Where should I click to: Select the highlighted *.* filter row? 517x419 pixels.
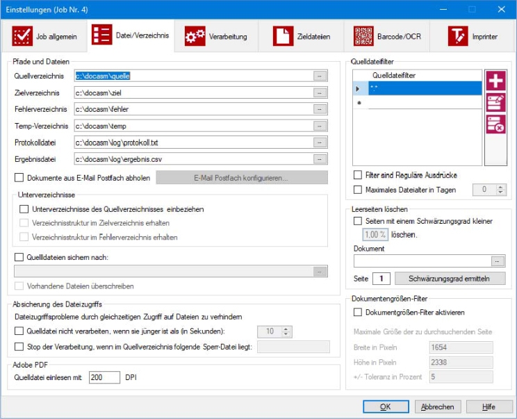425,88
